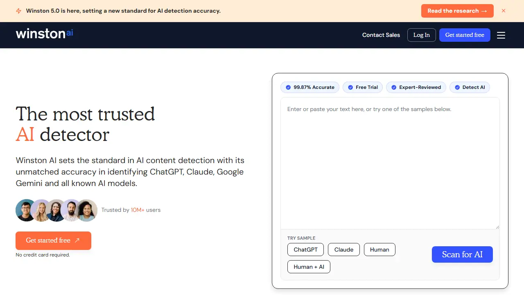The width and height of the screenshot is (524, 295).
Task: Start the Scan for AI
Action: 462,254
